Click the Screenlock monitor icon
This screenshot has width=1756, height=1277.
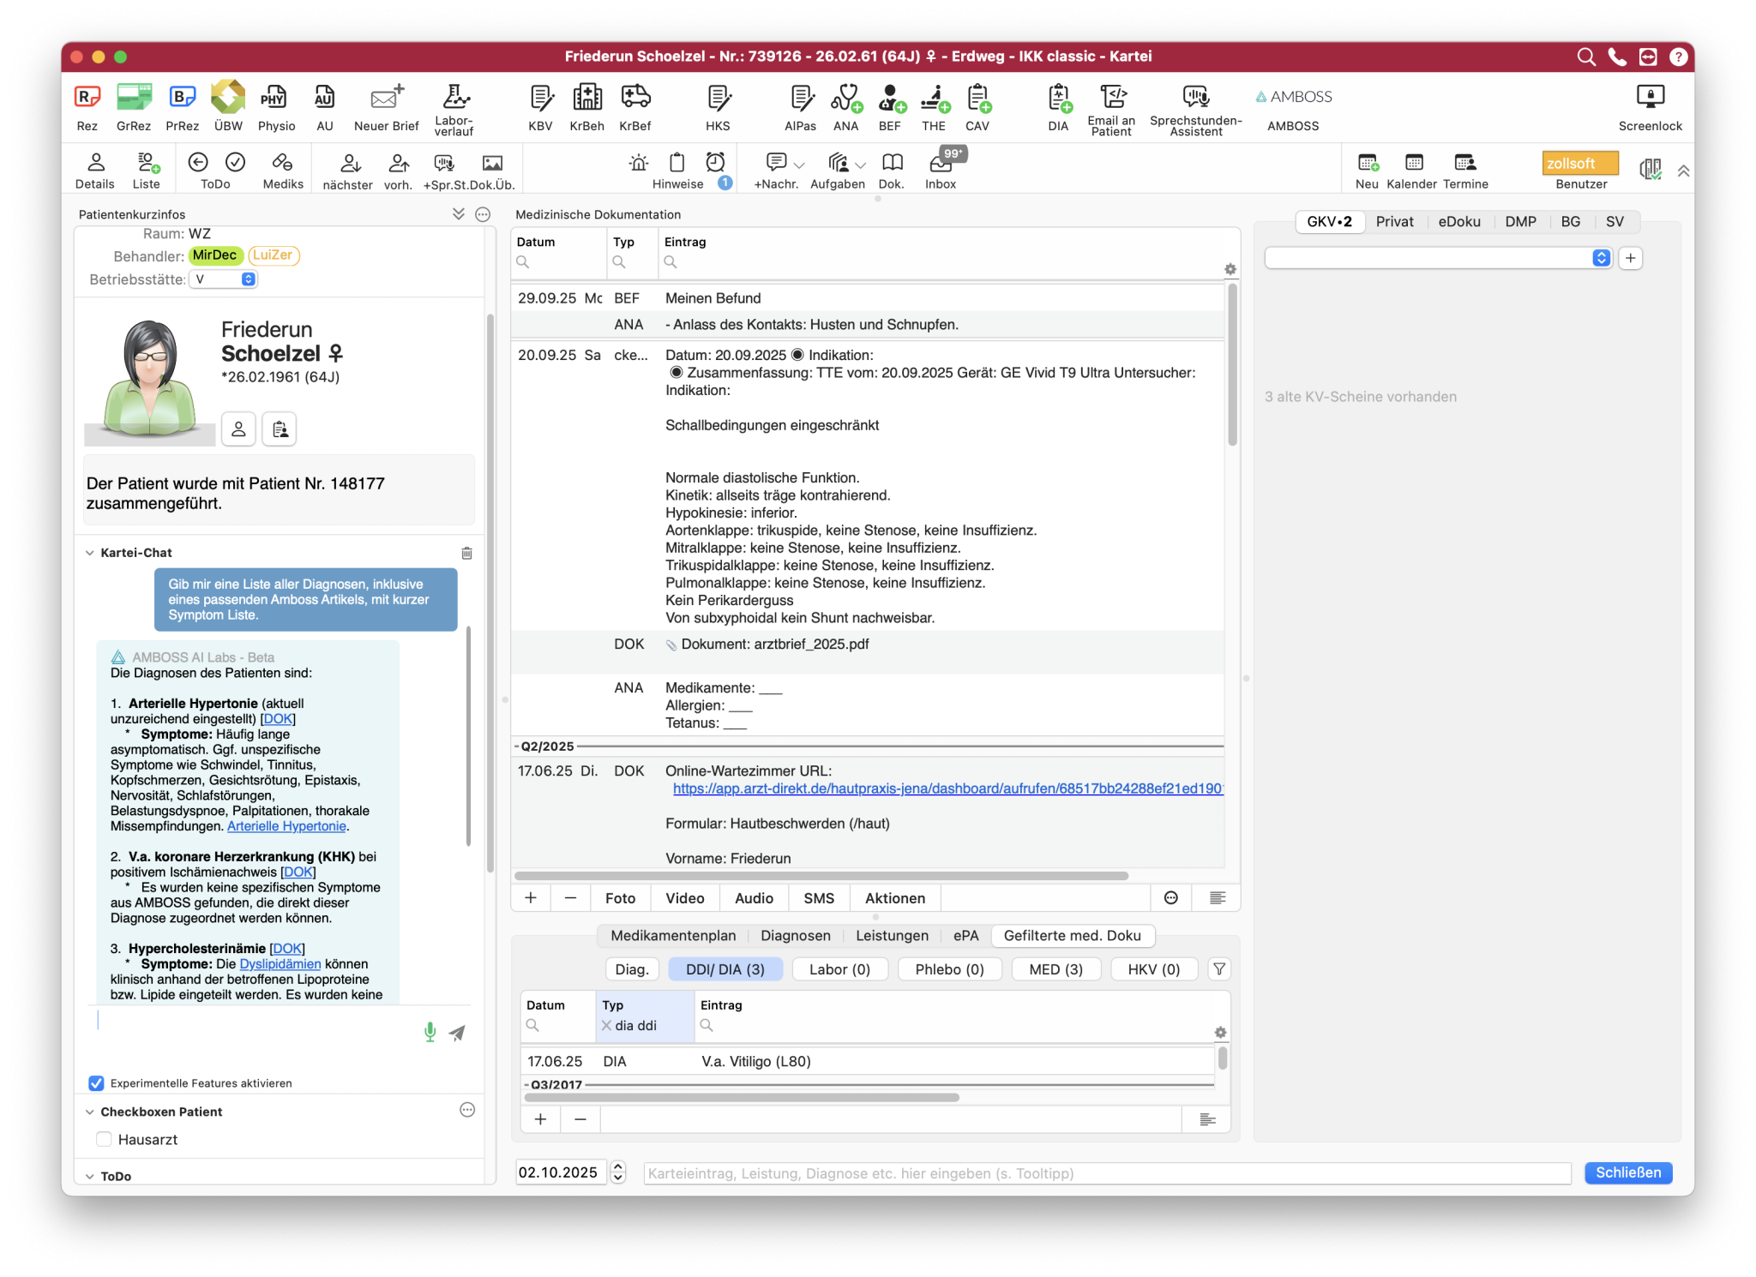pyautogui.click(x=1649, y=97)
